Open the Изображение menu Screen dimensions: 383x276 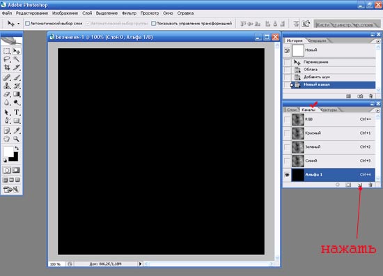pyautogui.click(x=65, y=13)
